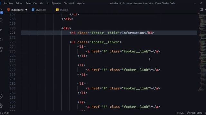Split the editor to the right
The image size is (206, 115).
[201, 9]
